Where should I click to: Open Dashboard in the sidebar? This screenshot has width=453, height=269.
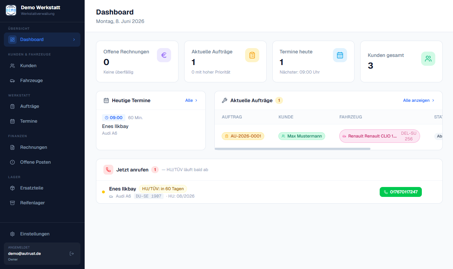(x=42, y=40)
